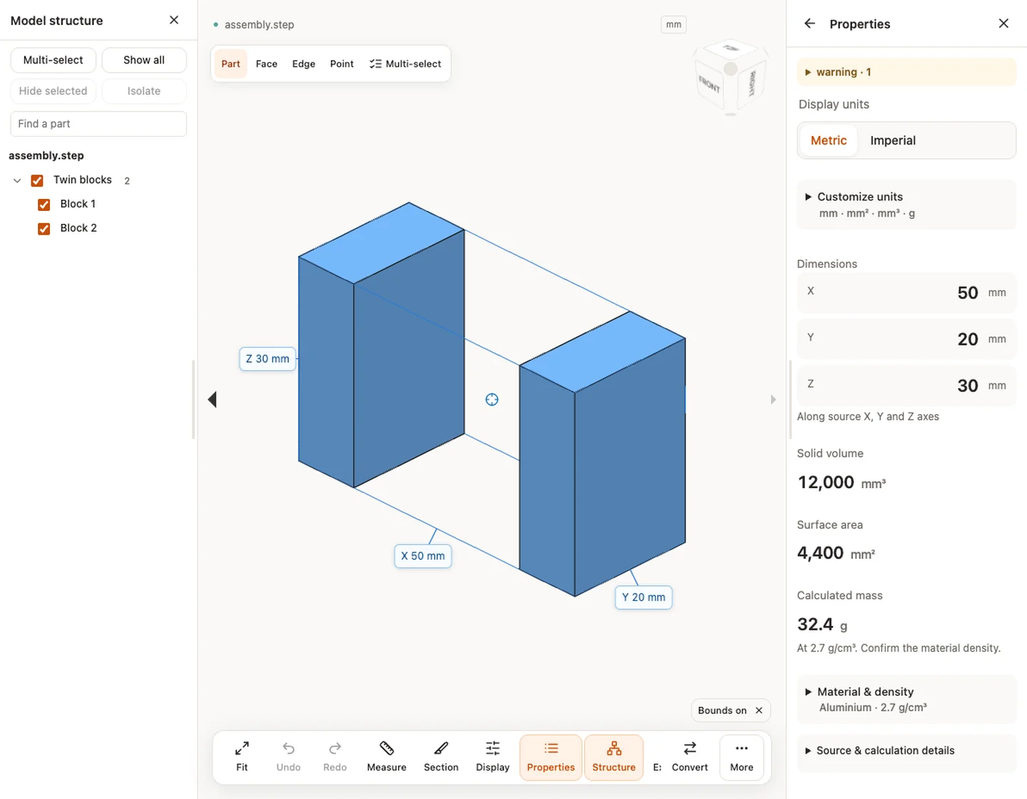Click the Show all button
The width and height of the screenshot is (1027, 799).
(144, 60)
